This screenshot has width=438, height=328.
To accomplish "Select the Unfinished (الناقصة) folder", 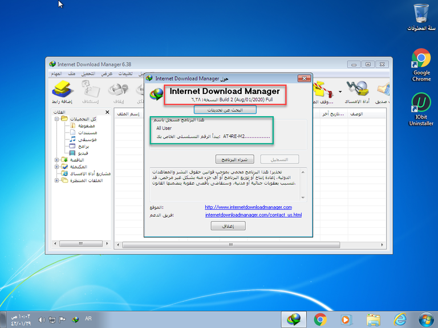I will pyautogui.click(x=73, y=160).
